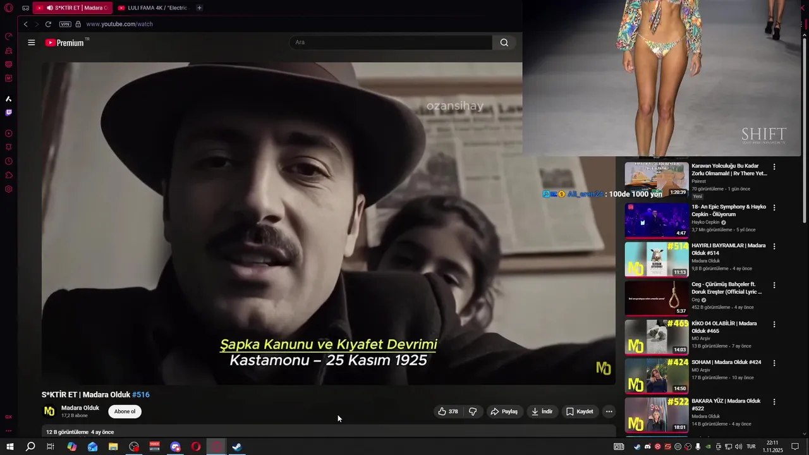The height and width of the screenshot is (455, 809).
Task: Open Task View on taskbar
Action: tap(51, 447)
